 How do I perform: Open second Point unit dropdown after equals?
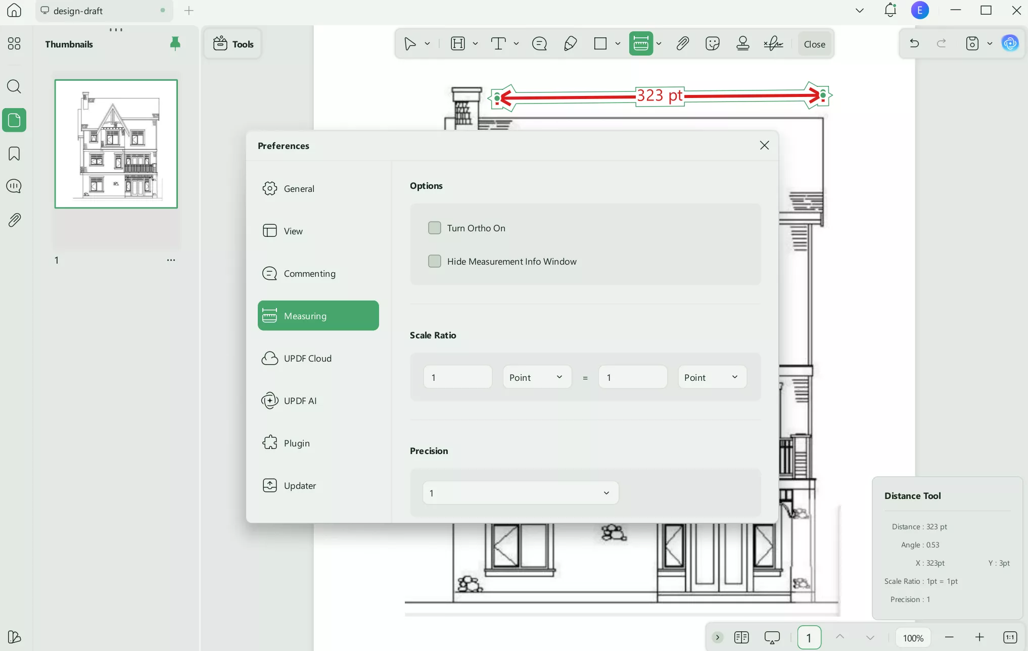(712, 377)
